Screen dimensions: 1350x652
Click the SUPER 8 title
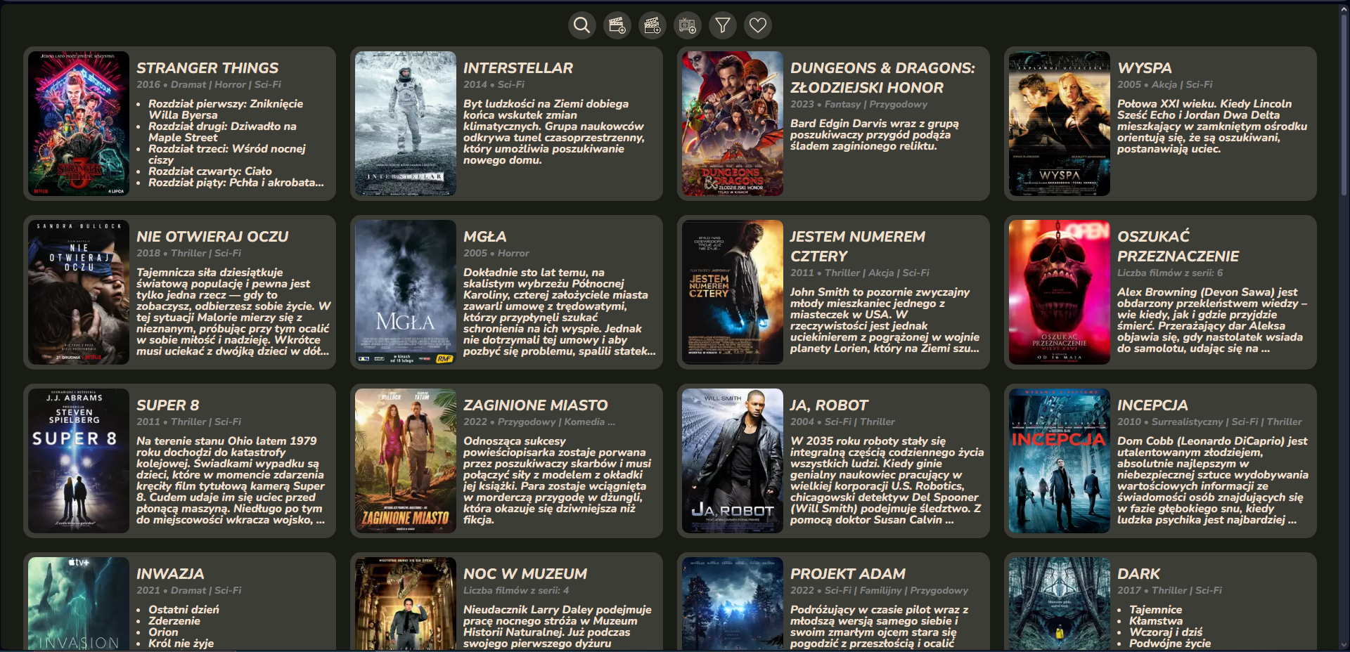click(x=168, y=405)
